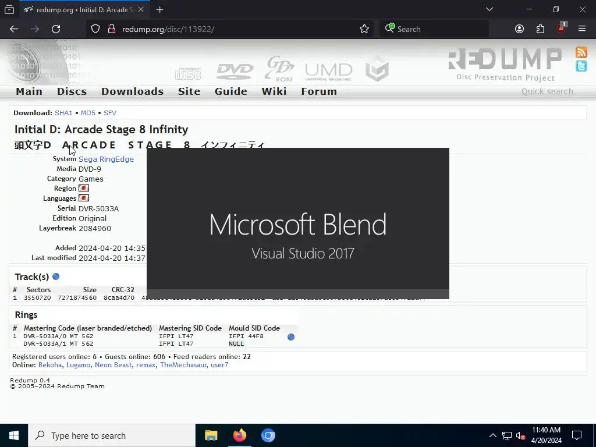Click the Redump logo

click(x=505, y=64)
